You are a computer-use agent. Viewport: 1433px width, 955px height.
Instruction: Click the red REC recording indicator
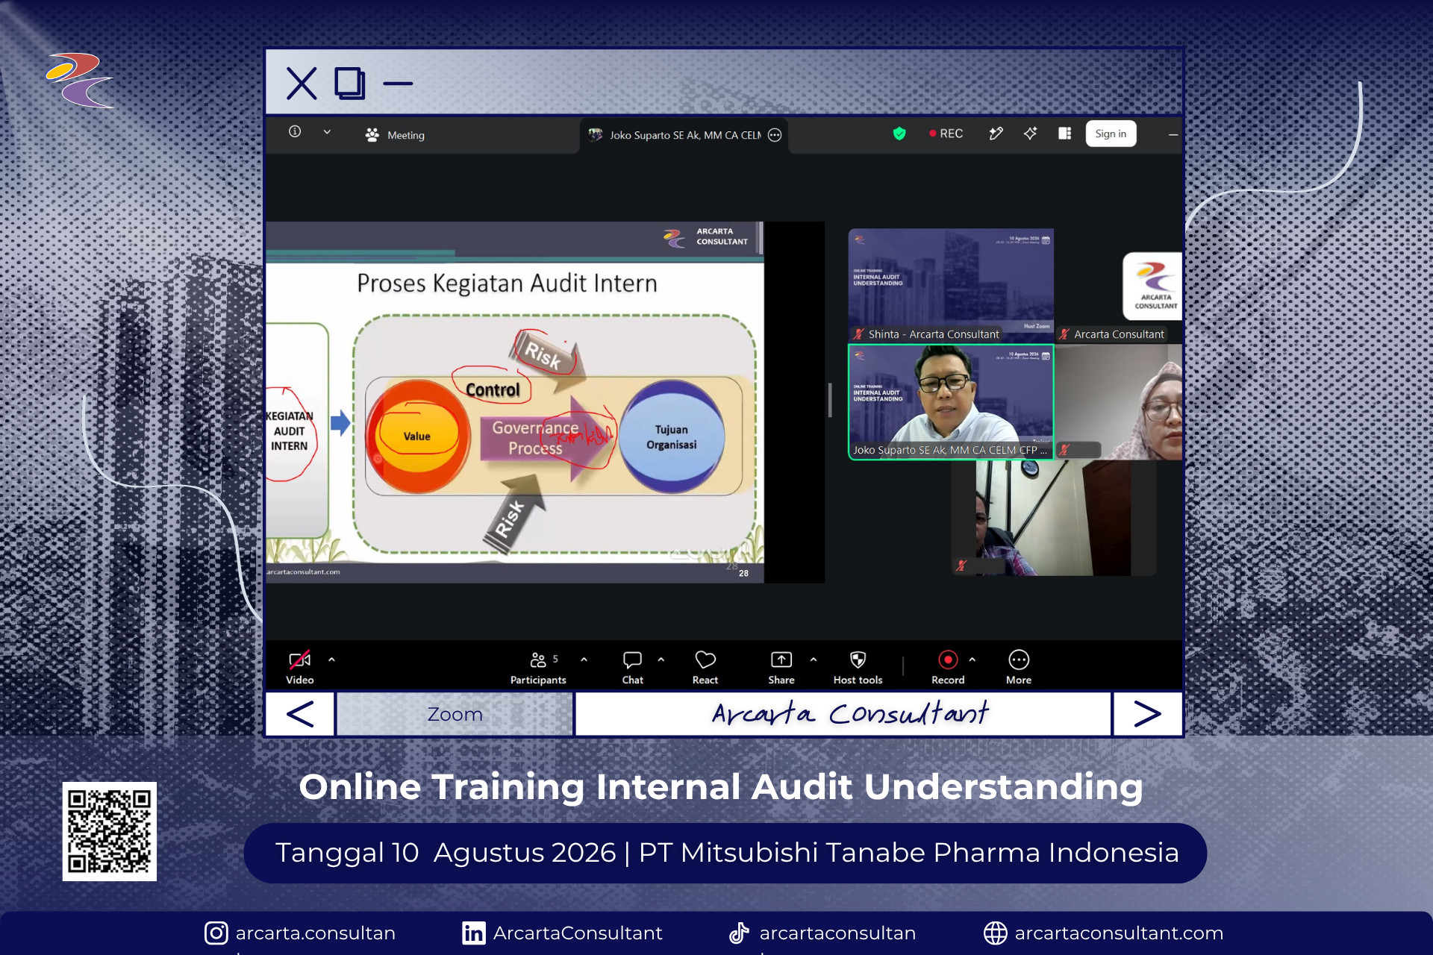click(x=946, y=134)
